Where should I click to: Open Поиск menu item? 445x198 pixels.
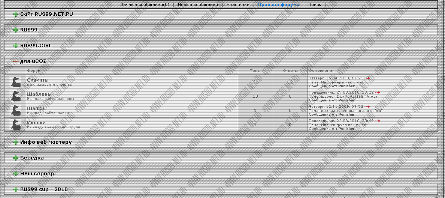tap(315, 4)
